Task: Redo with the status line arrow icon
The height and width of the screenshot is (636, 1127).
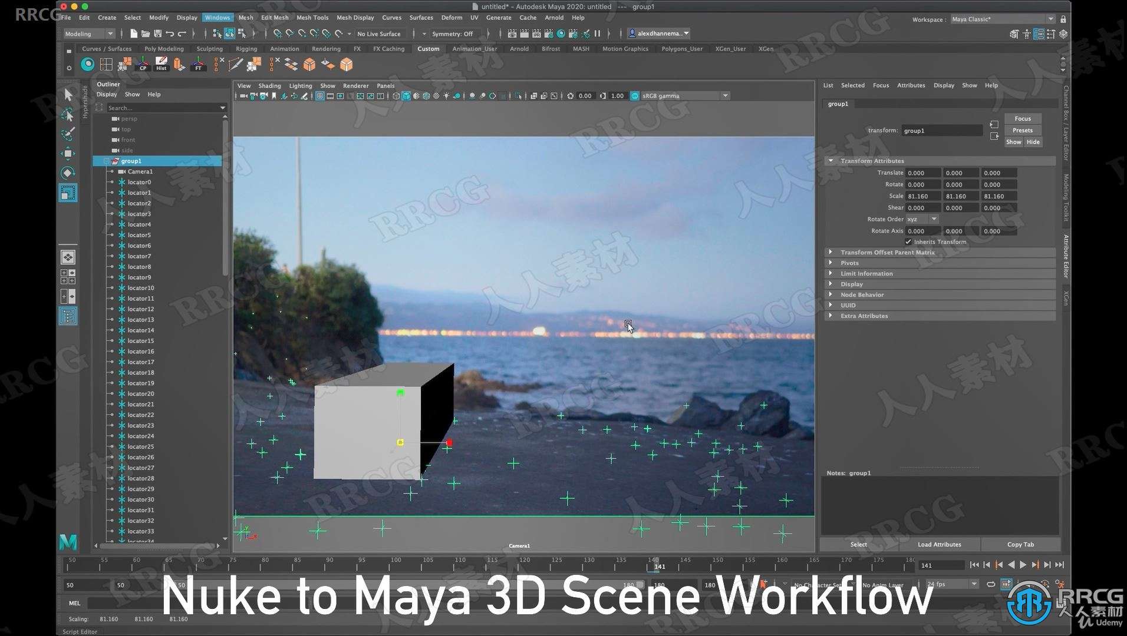Action: 182,34
